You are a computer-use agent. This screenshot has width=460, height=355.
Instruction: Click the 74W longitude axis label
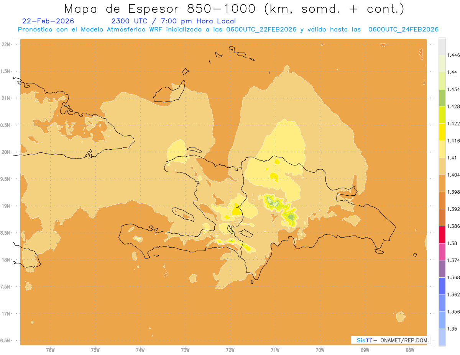pyautogui.click(x=140, y=350)
